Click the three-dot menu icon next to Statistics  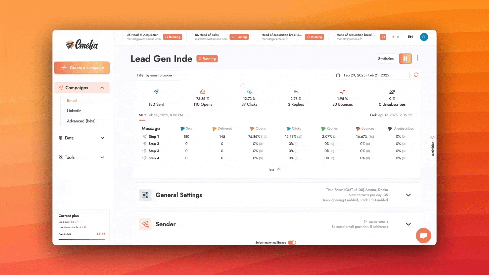pyautogui.click(x=417, y=58)
